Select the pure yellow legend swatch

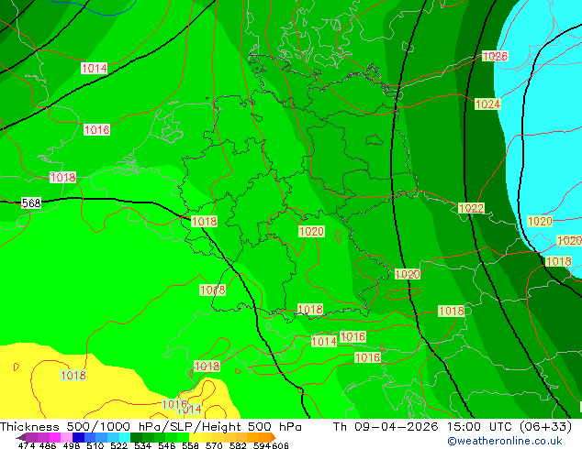195,437
